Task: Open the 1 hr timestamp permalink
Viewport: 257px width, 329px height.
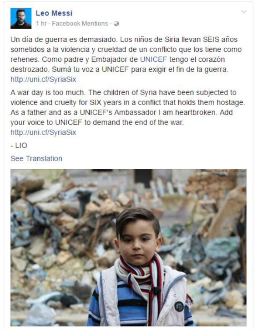Action: click(x=41, y=24)
